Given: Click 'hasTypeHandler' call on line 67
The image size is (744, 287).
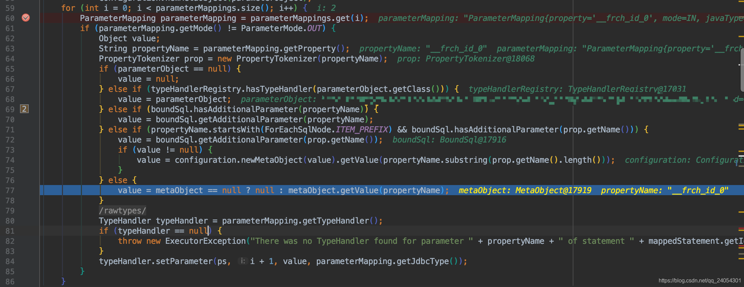Looking at the screenshot, I should point(279,89).
